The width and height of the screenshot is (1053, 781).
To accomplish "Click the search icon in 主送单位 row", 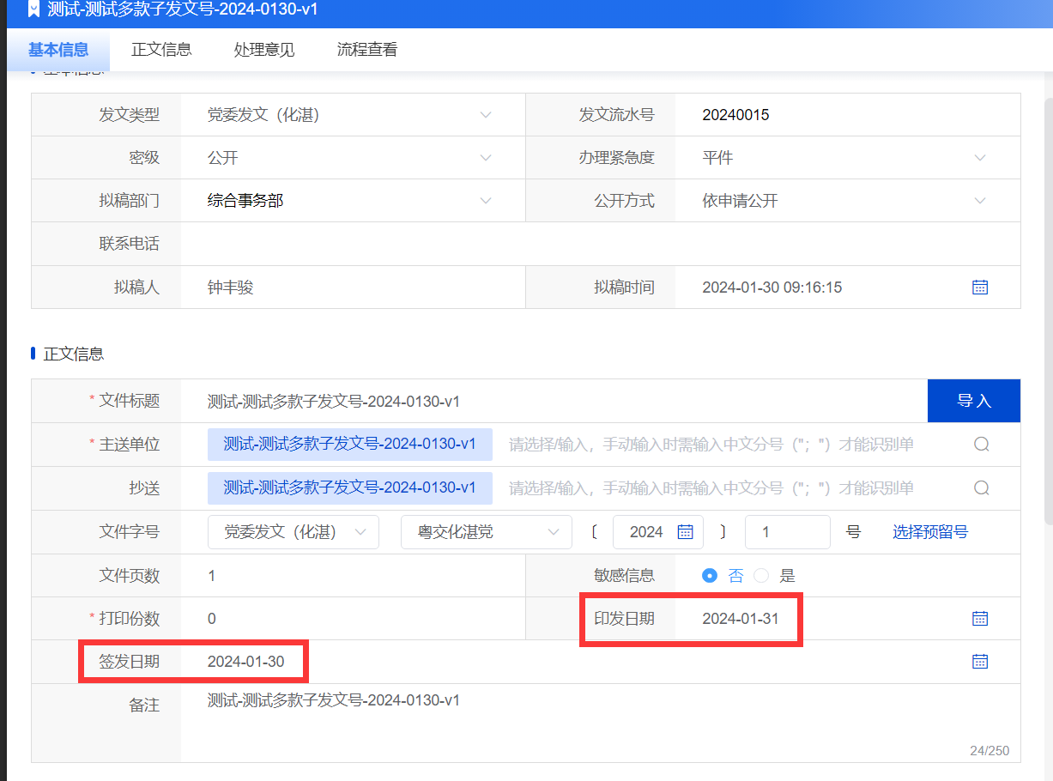I will click(x=982, y=445).
